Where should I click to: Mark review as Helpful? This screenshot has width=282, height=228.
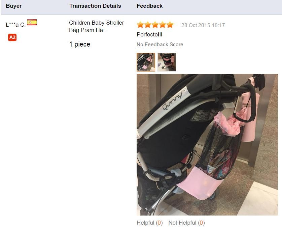[150, 223]
